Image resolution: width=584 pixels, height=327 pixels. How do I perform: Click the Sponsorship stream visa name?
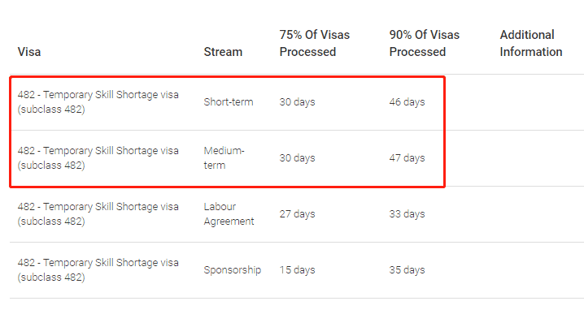[x=98, y=269]
